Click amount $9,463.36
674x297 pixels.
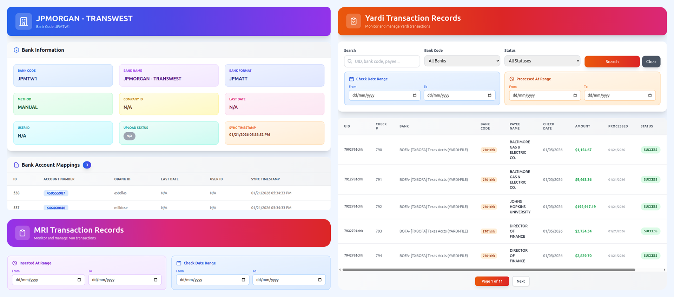pyautogui.click(x=583, y=180)
